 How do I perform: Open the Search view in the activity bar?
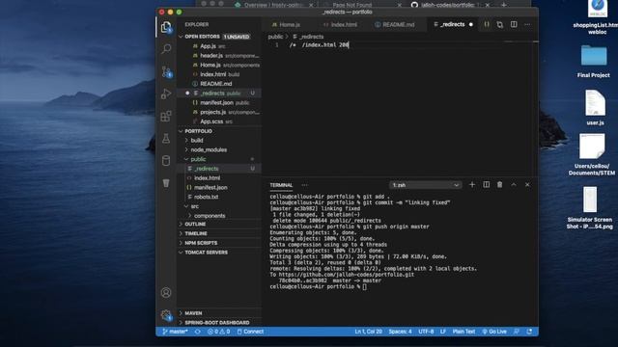(166, 49)
